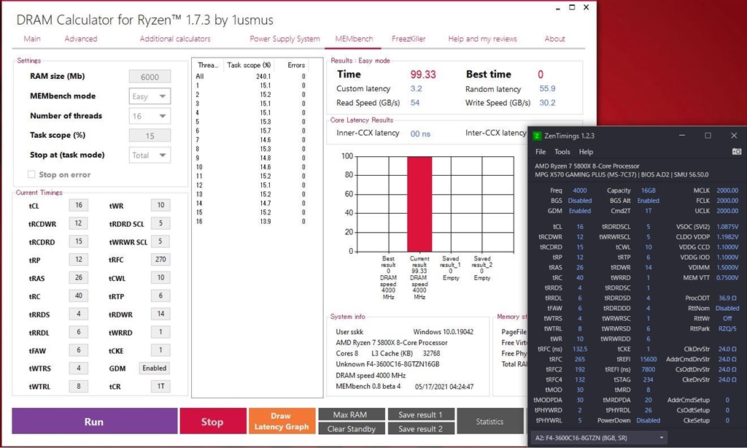This screenshot has width=747, height=448.
Task: Click the ZenTimings screenshot camera icon
Action: (x=737, y=152)
